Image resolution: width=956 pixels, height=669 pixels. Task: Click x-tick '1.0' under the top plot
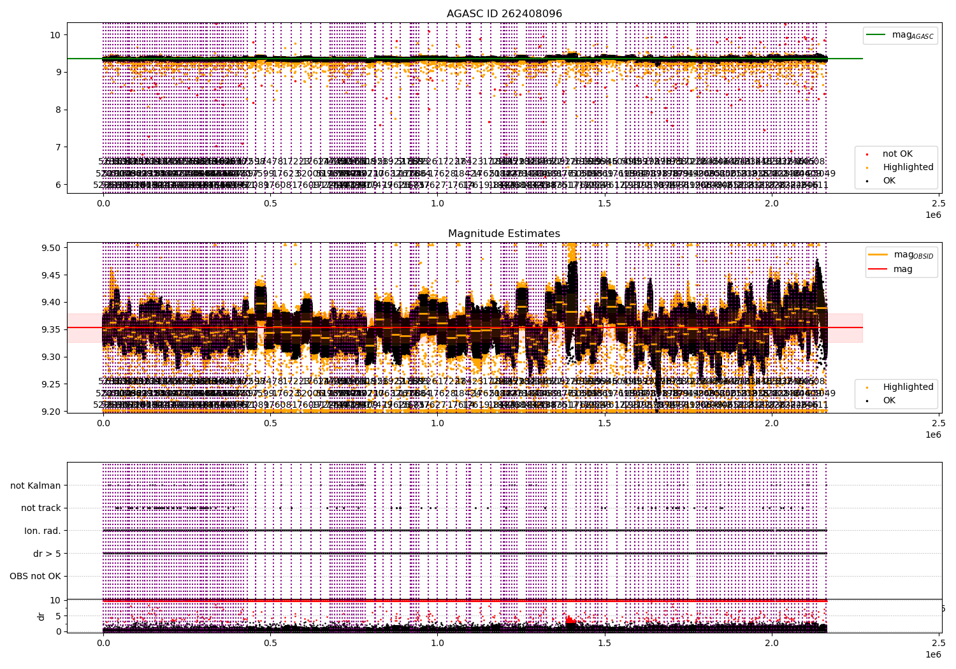coord(437,204)
